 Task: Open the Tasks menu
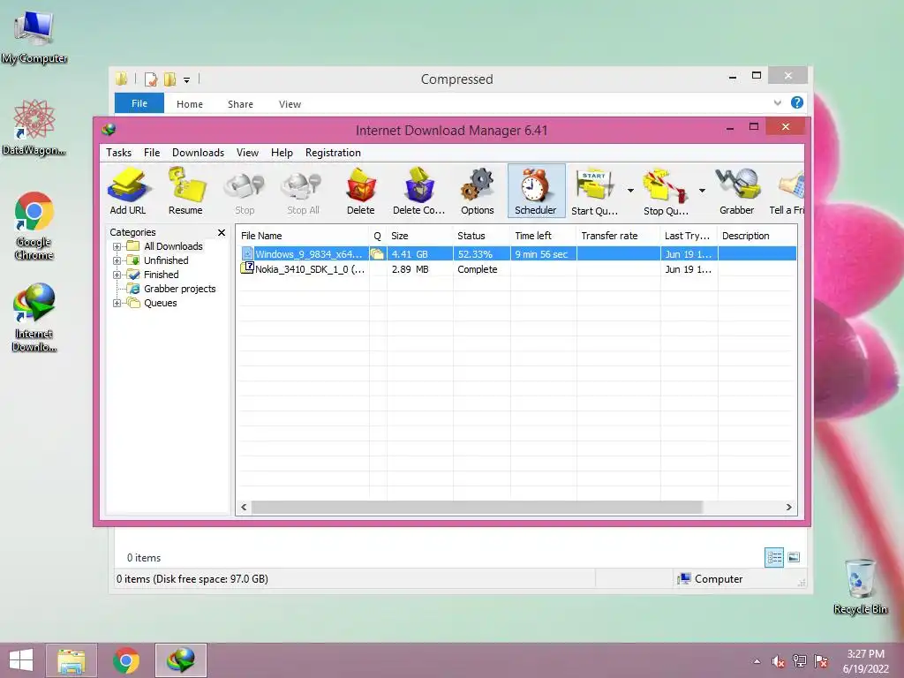[119, 153]
